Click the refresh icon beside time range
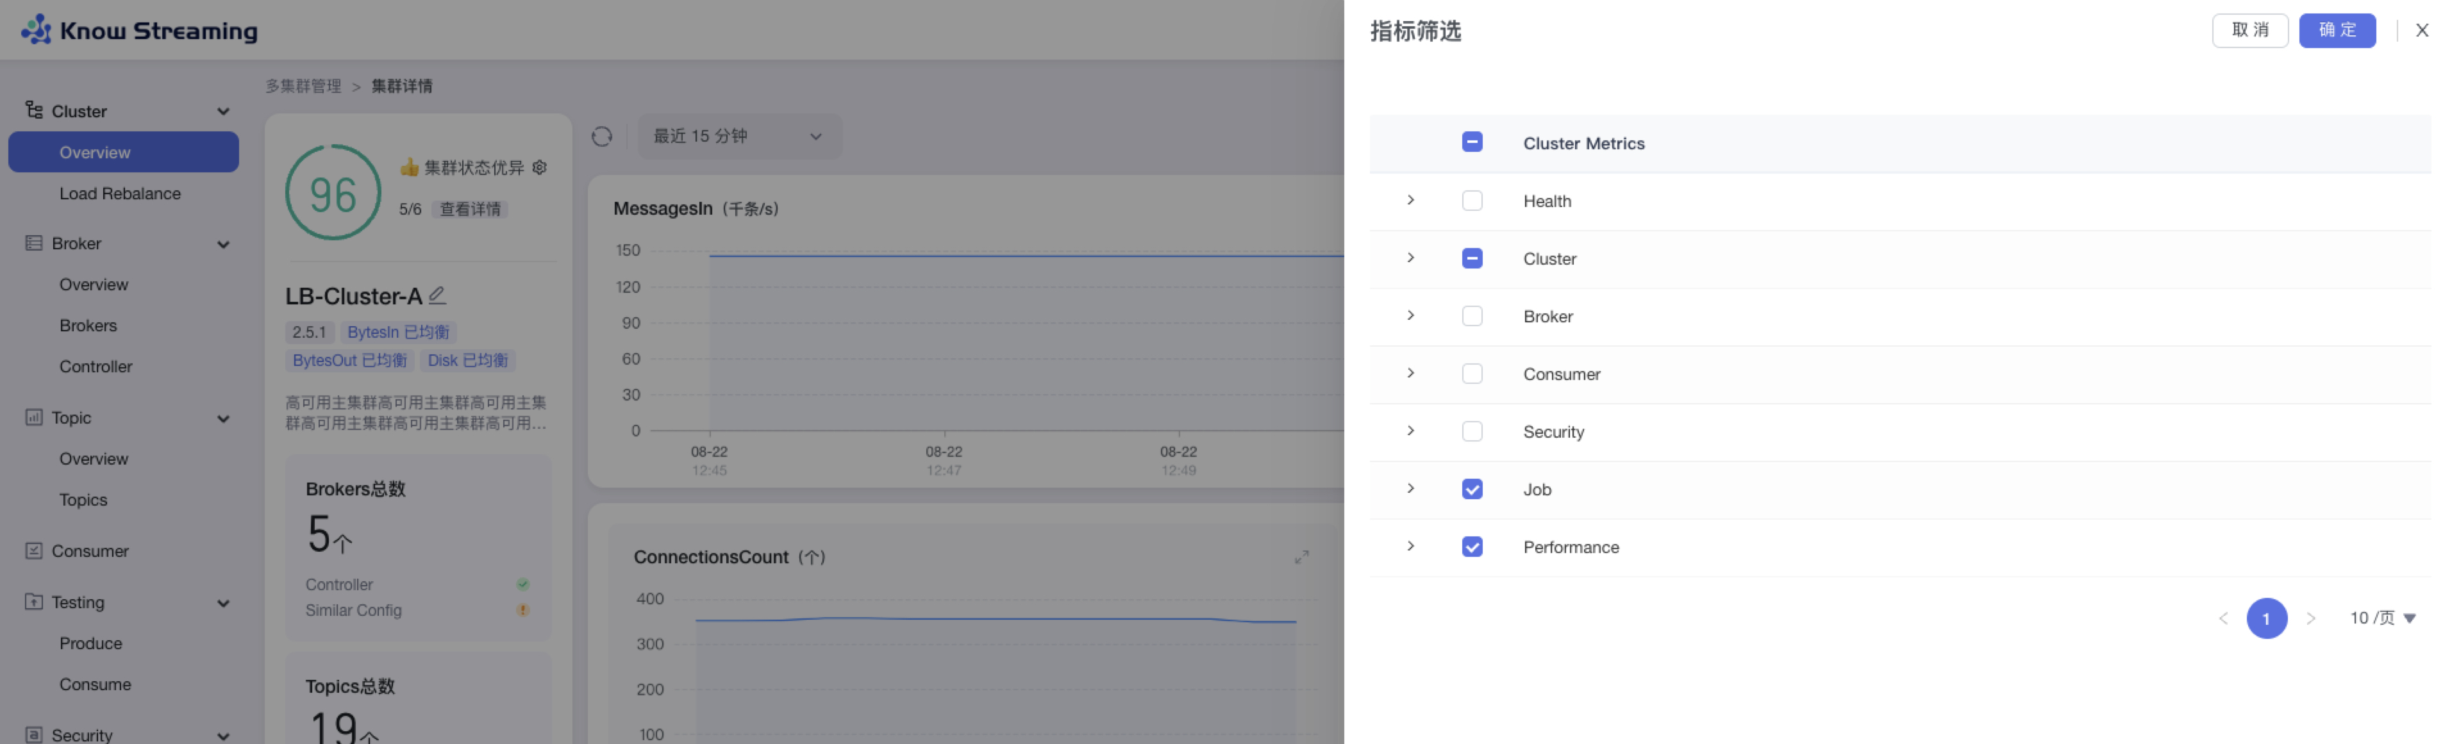 (601, 137)
